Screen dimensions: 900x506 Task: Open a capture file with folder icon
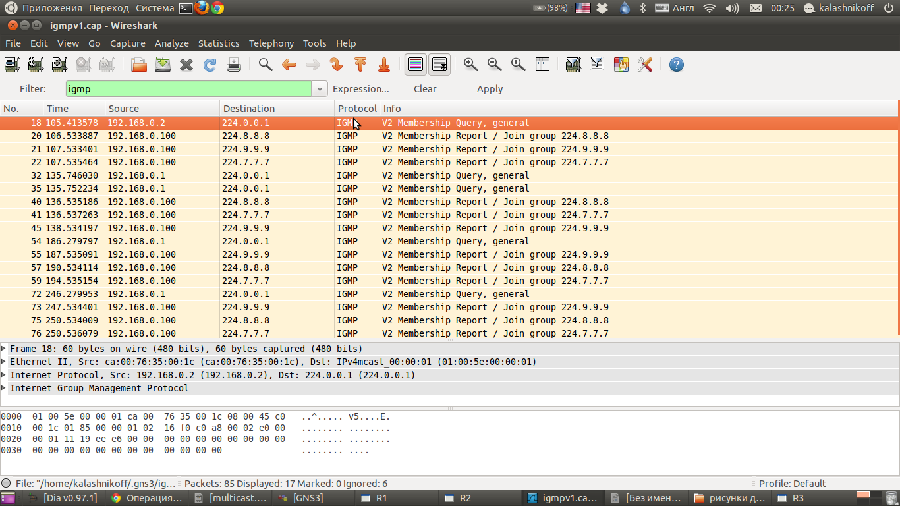coord(139,65)
